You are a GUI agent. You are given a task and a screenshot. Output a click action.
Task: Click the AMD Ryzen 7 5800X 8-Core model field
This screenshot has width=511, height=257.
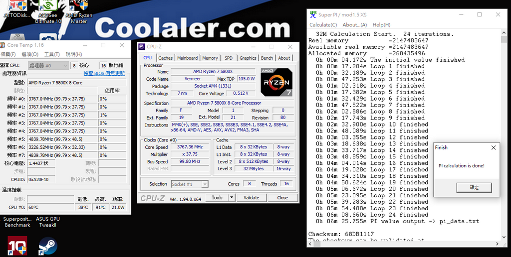point(76,83)
